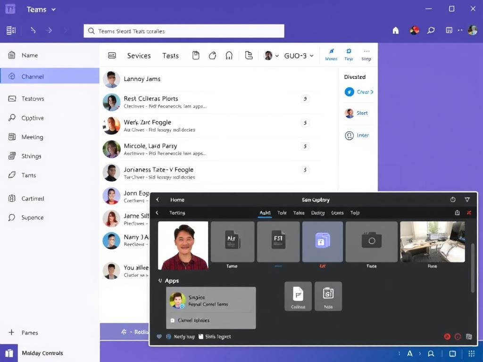483x362 pixels.
Task: Go back with the back arrow
Action: coord(33,30)
